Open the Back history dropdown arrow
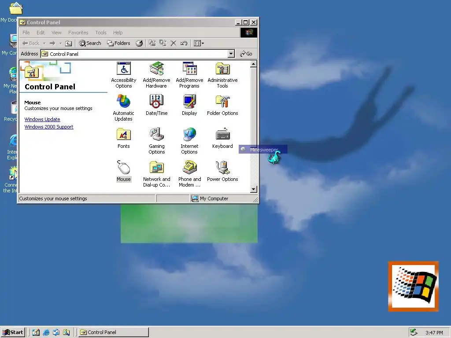The image size is (451, 338). pyautogui.click(x=44, y=44)
